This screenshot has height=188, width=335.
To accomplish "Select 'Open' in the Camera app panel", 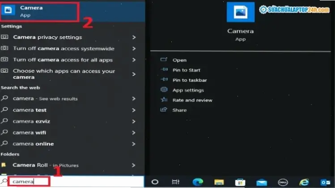I will pos(179,60).
